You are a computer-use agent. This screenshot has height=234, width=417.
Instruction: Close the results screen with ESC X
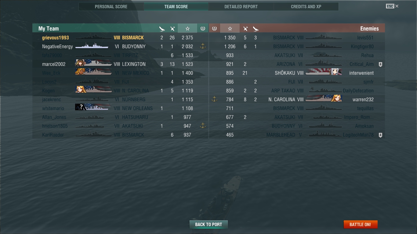[392, 6]
